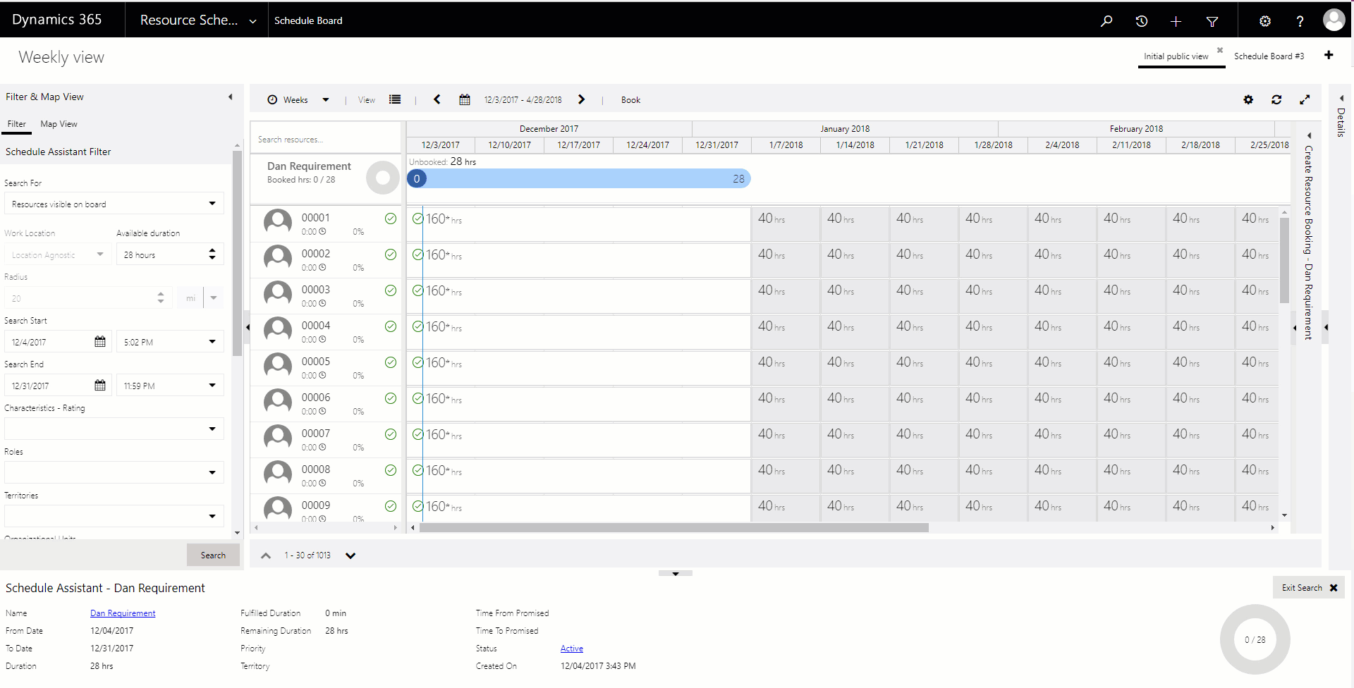This screenshot has width=1354, height=688.
Task: Expand board to full screen
Action: click(x=1305, y=100)
